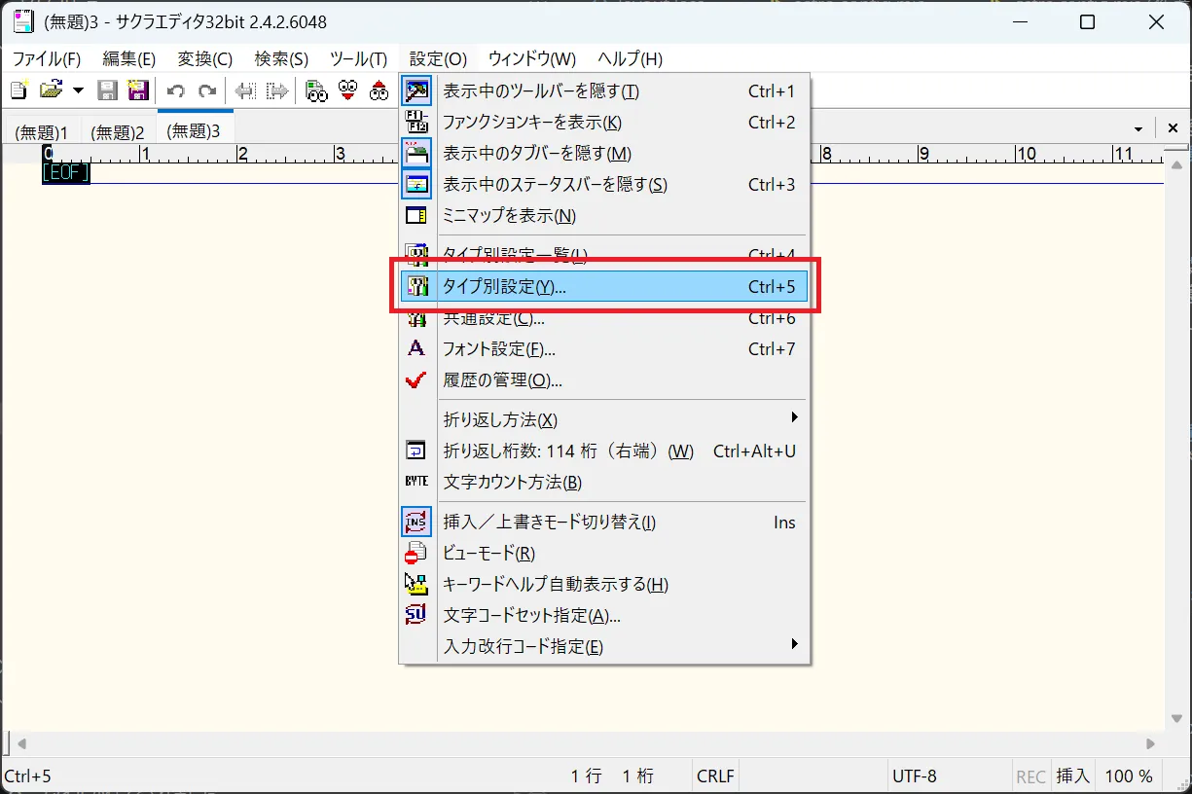Enable ビューモード from menu
Screen dimensions: 1192x794
604,554
